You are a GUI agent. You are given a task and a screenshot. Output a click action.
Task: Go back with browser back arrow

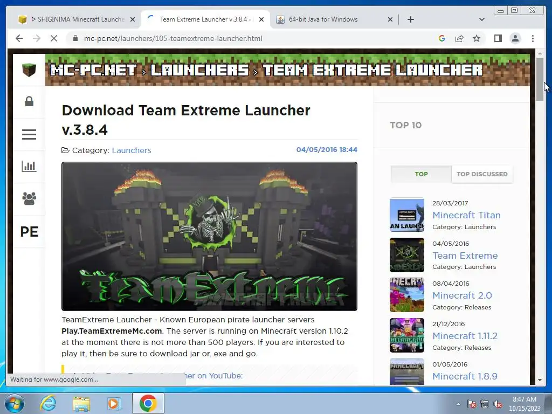coord(19,38)
